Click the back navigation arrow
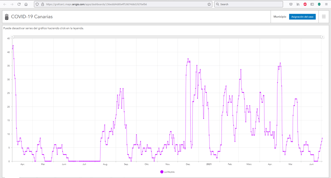The image size is (331, 178). click(x=5, y=4)
